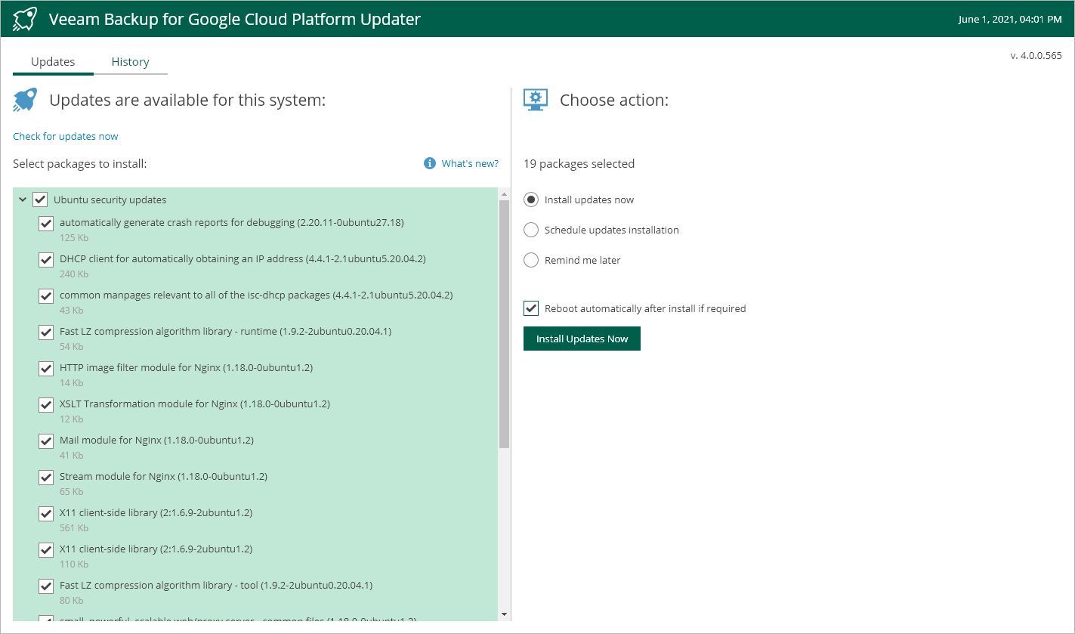Switch to the History tab
This screenshot has width=1075, height=634.
[130, 62]
